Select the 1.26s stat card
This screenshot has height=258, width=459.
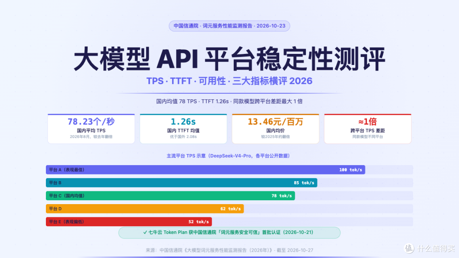[183, 129]
